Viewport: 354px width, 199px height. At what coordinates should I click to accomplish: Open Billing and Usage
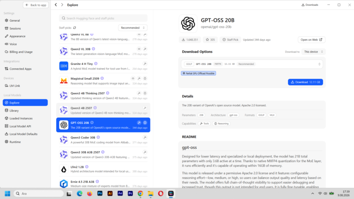(25, 52)
